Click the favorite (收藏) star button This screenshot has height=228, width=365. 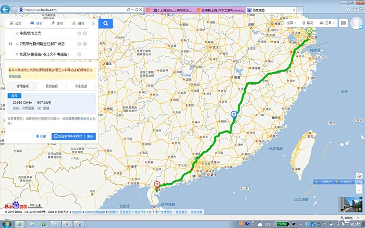[x=41, y=136]
